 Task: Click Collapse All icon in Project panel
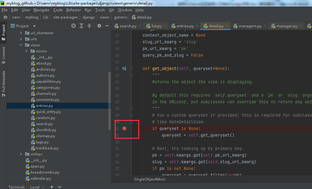89,26
